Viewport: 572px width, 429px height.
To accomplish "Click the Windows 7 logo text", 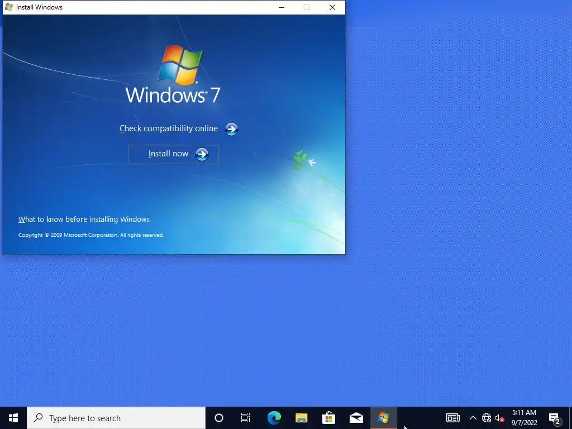I will 173,95.
